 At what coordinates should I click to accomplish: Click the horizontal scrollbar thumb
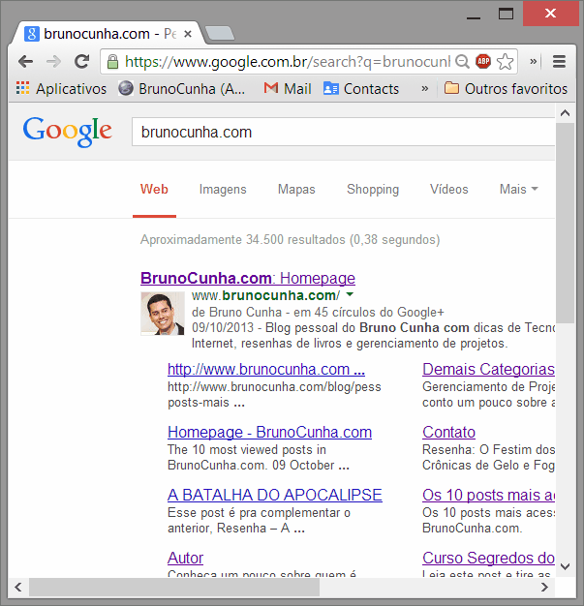[x=174, y=587]
